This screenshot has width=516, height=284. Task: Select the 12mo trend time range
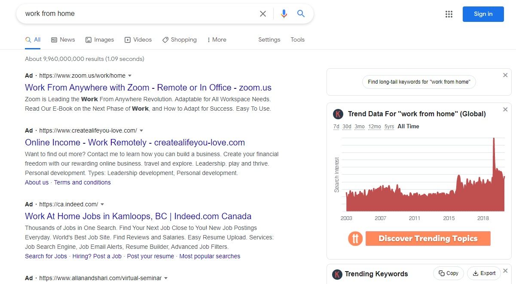pyautogui.click(x=374, y=127)
